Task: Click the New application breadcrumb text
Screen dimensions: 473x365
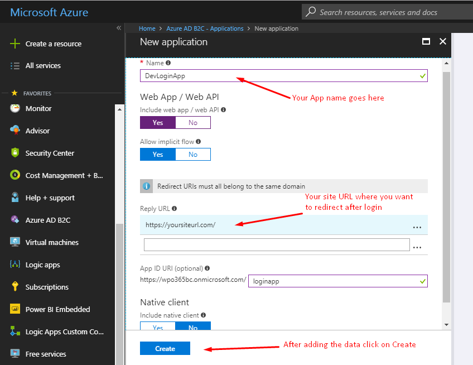Action: 276,28
